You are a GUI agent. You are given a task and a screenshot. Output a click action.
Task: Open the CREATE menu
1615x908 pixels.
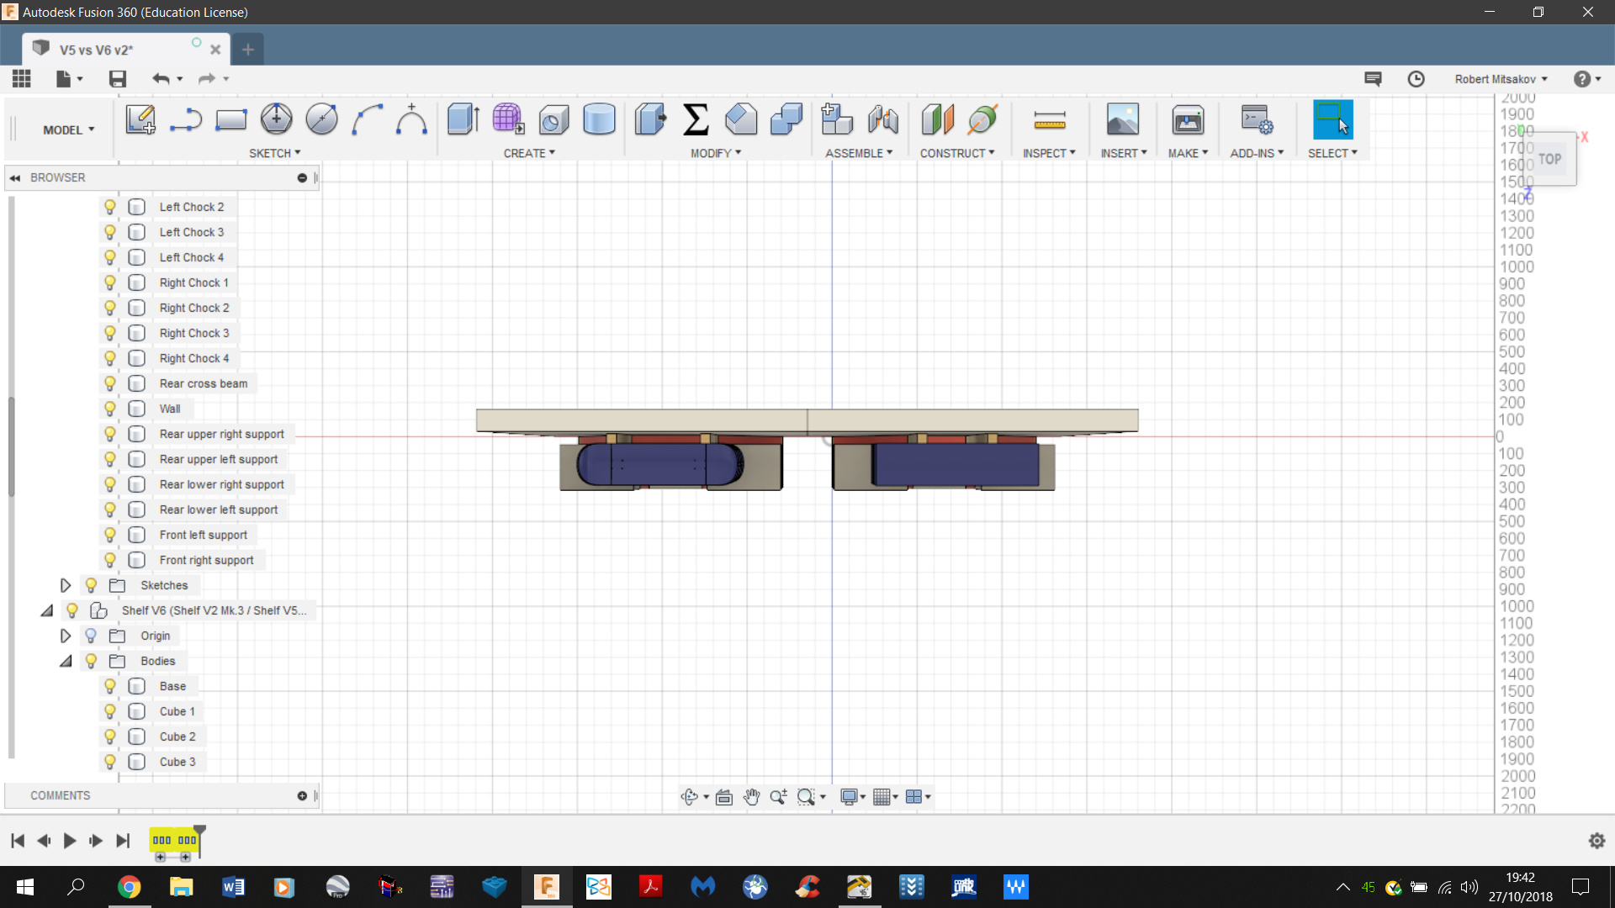529,153
